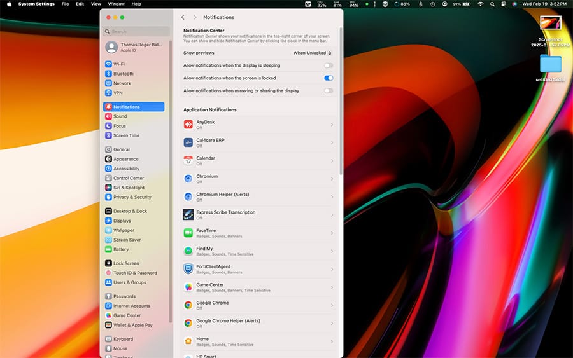Click the AnyDesk app icon

click(188, 125)
